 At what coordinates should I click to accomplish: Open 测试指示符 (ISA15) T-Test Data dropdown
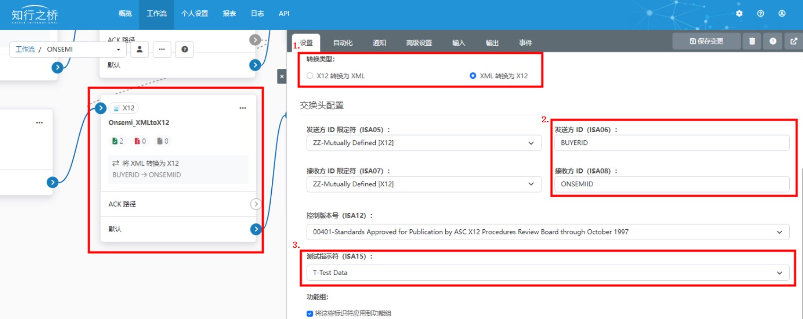click(x=547, y=273)
